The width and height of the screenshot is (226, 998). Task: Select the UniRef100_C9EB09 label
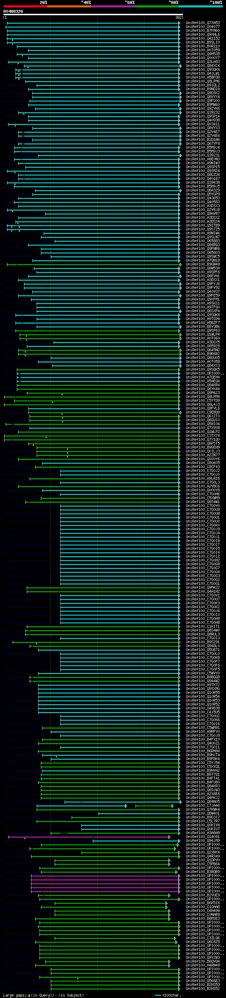click(203, 412)
